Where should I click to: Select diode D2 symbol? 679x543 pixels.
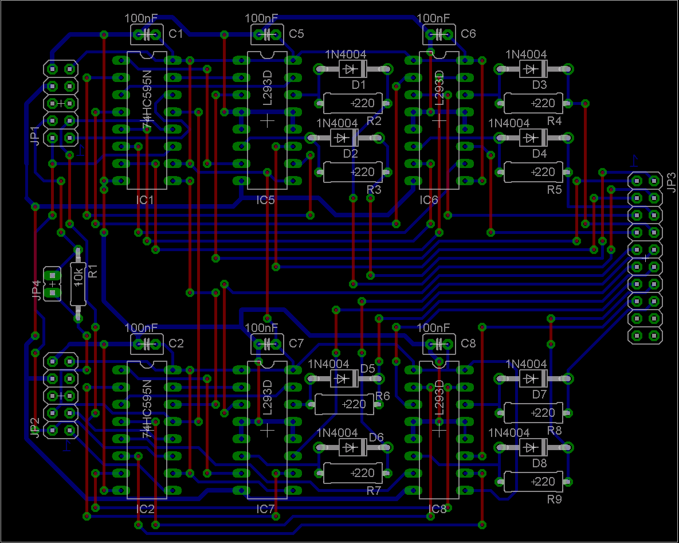(x=344, y=138)
